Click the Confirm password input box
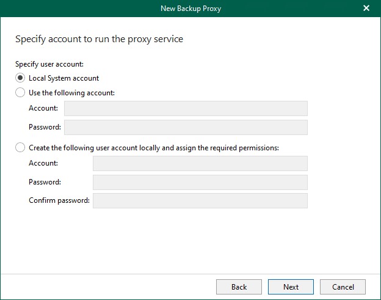 [x=200, y=200]
